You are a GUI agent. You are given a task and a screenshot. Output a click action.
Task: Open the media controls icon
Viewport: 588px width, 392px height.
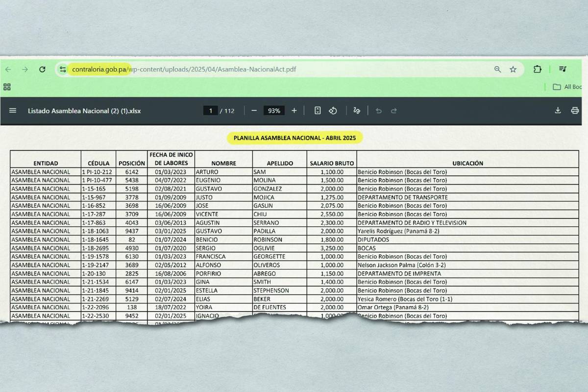563,70
